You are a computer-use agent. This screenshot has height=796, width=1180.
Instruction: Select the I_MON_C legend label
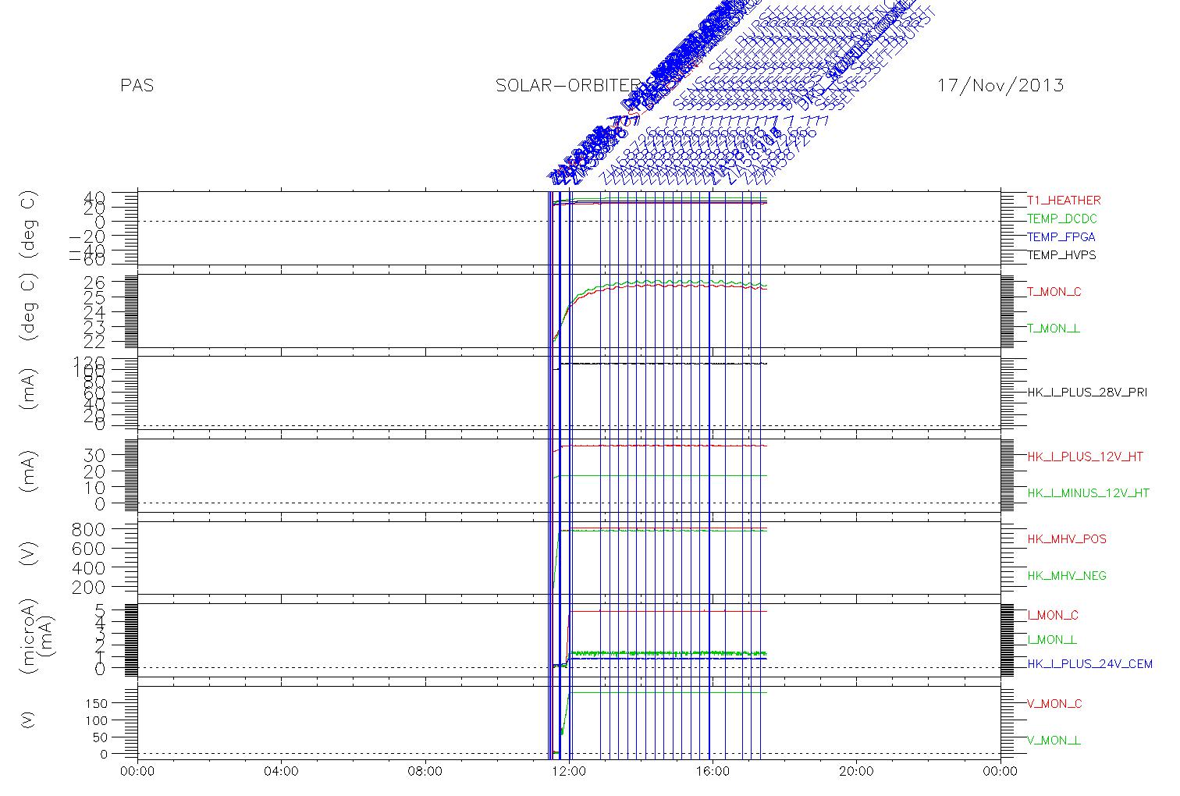point(1053,616)
